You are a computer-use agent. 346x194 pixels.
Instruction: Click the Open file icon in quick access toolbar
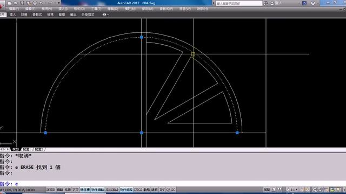point(16,3)
